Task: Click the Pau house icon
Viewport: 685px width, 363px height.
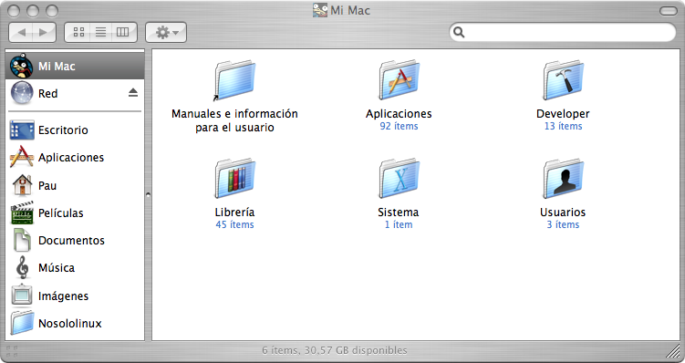Action: [x=22, y=185]
